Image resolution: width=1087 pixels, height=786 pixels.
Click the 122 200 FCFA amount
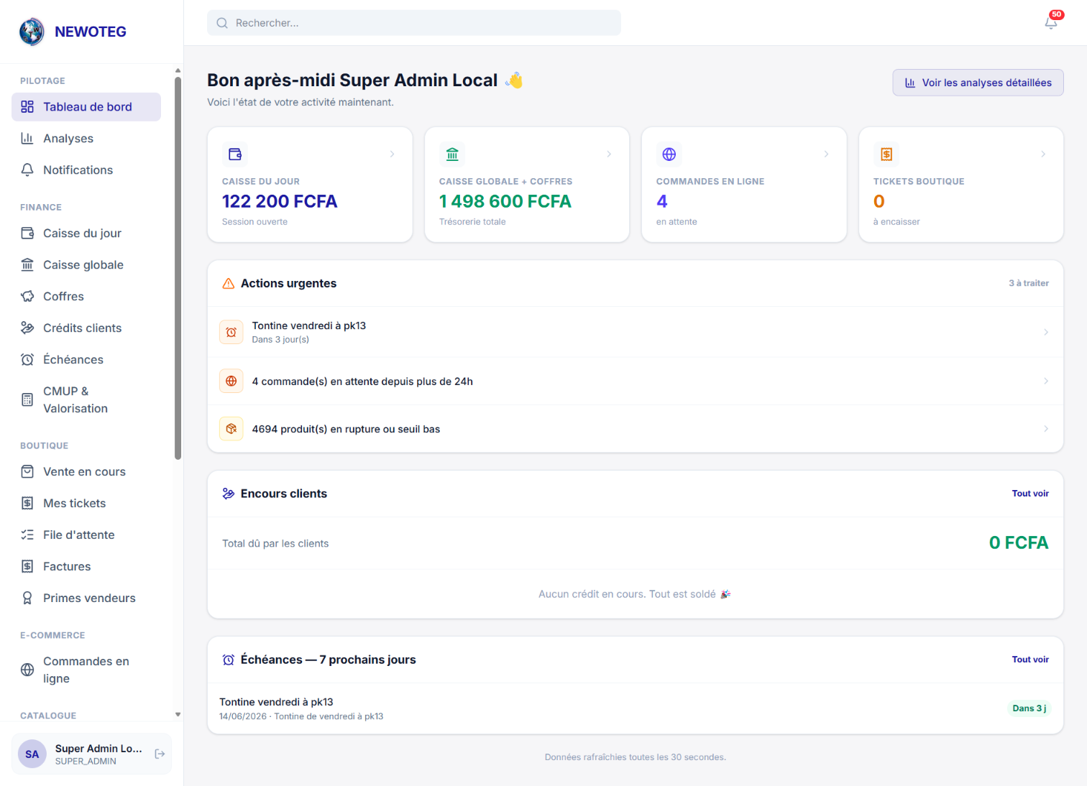tap(280, 202)
